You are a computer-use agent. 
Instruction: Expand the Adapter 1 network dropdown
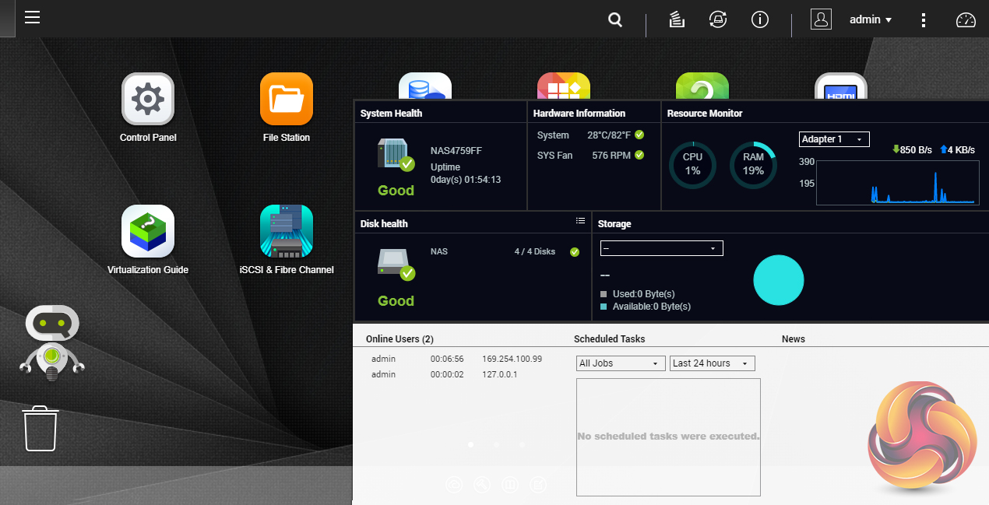834,139
